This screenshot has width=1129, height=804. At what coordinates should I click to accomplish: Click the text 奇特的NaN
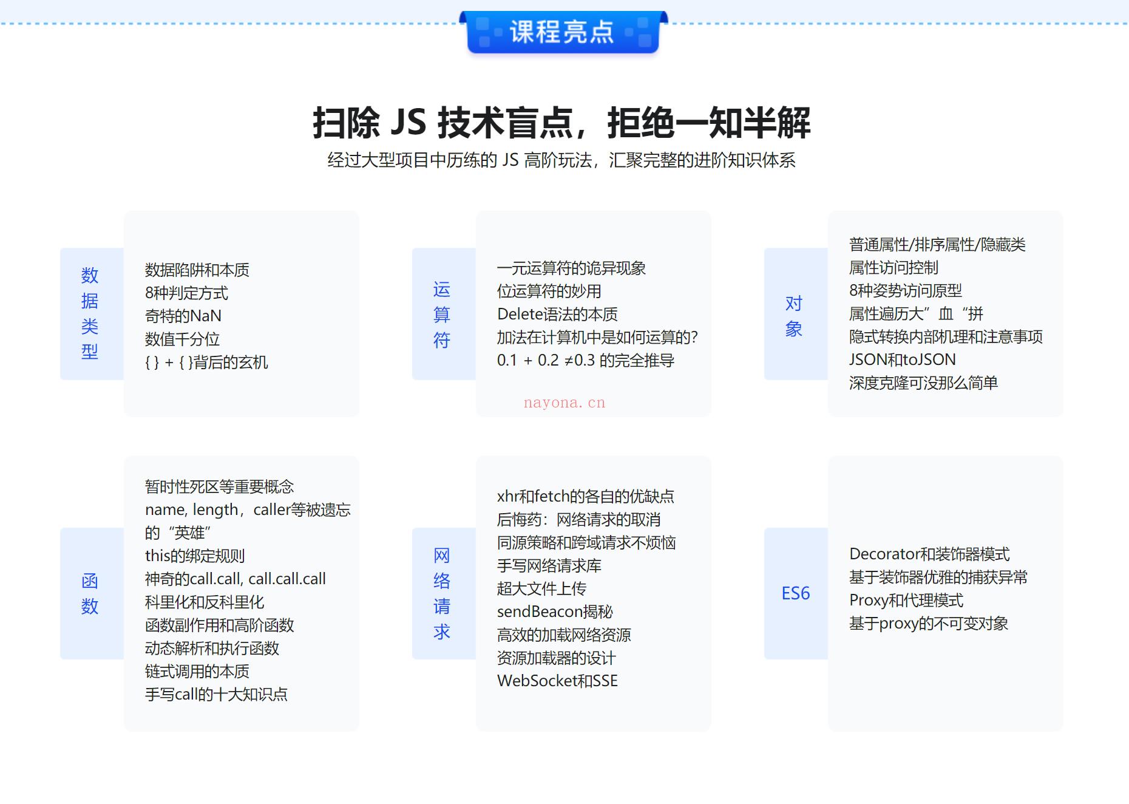[183, 316]
